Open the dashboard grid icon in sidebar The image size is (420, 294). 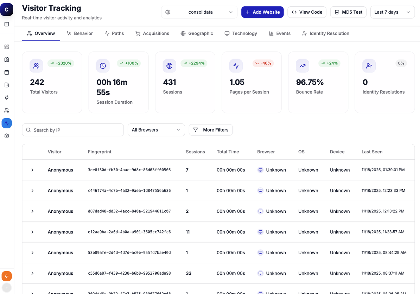point(6,47)
